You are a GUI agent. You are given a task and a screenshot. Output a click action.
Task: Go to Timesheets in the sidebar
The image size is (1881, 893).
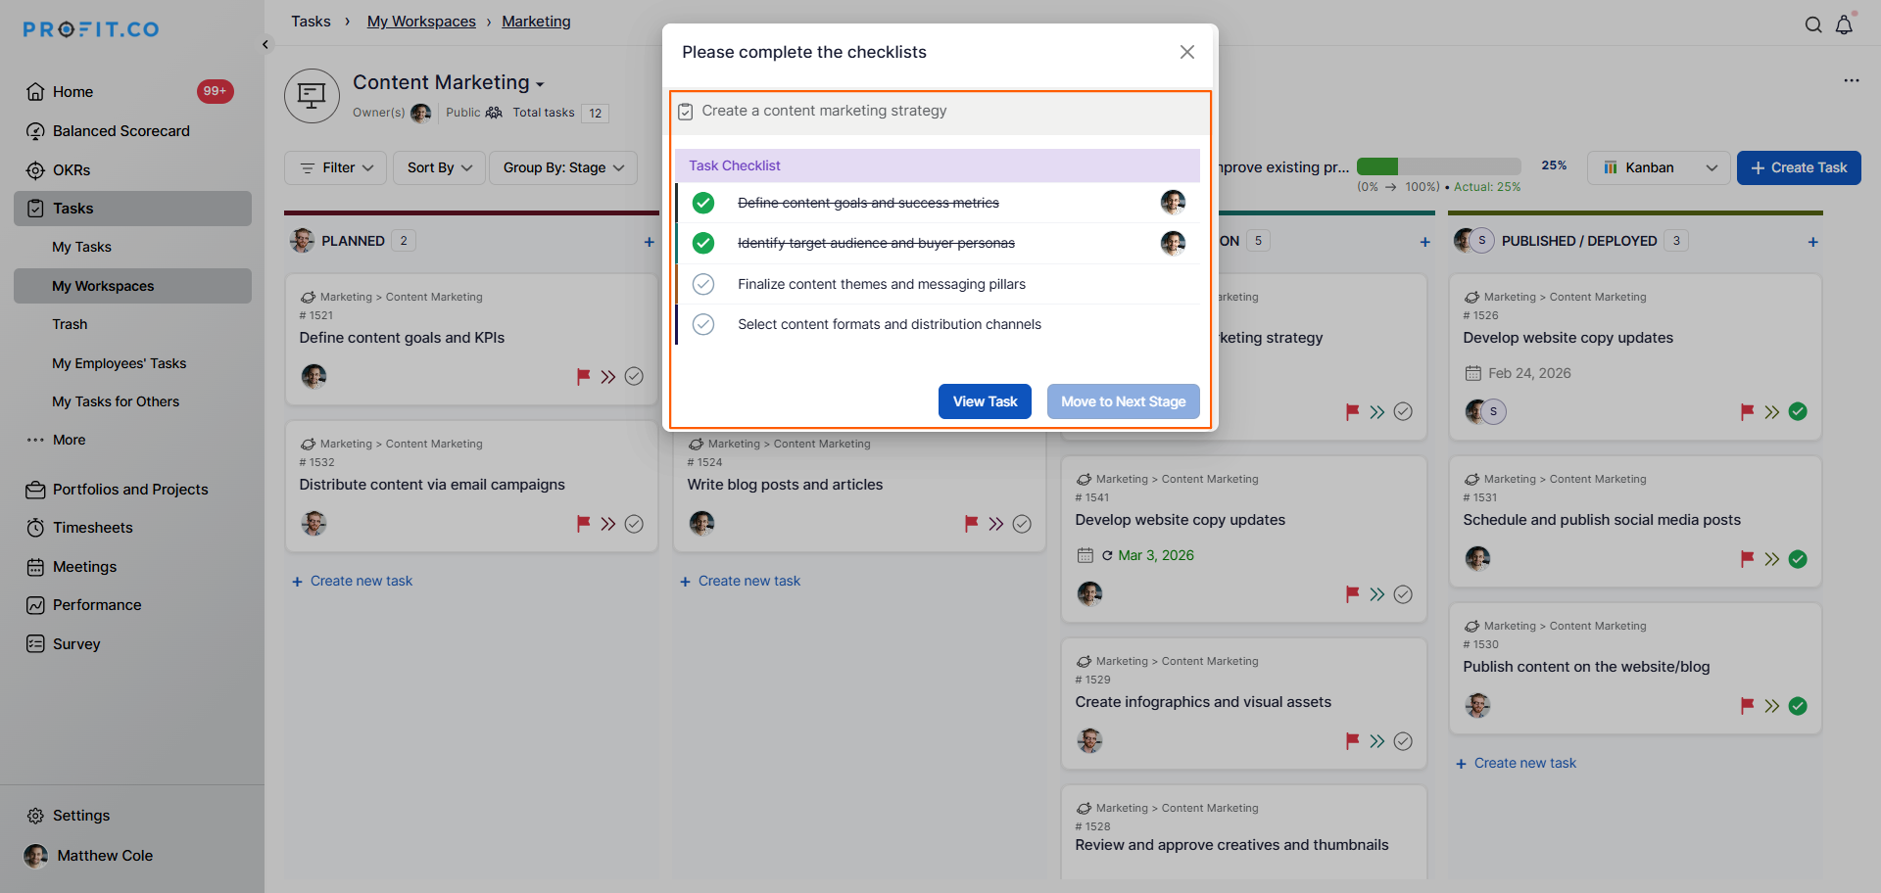[x=92, y=528]
